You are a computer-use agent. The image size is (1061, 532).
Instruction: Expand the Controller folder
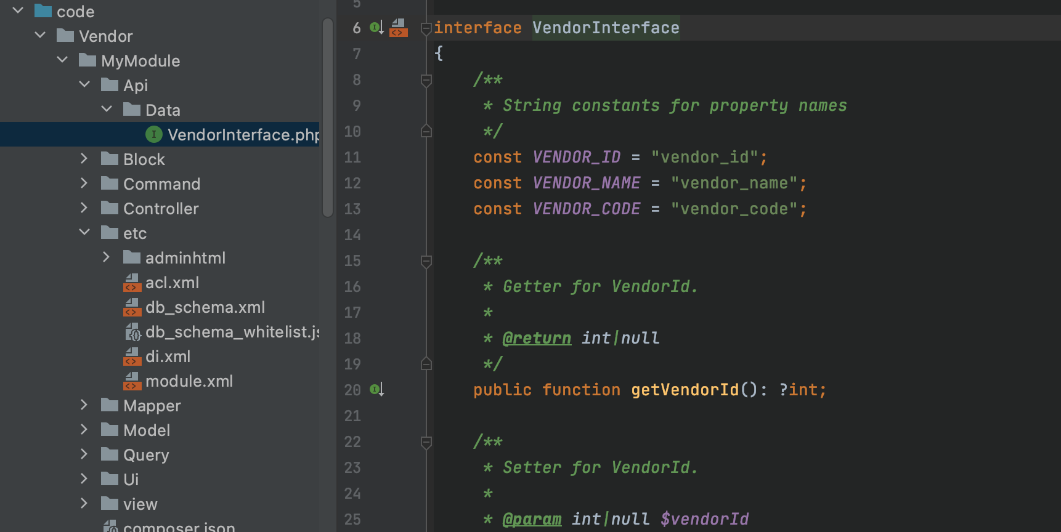click(84, 208)
